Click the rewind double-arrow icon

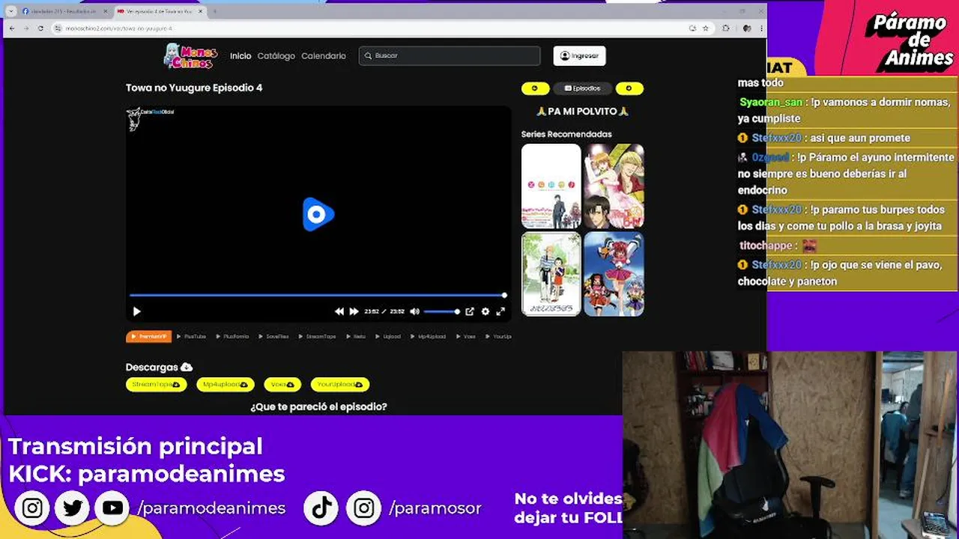pos(339,311)
